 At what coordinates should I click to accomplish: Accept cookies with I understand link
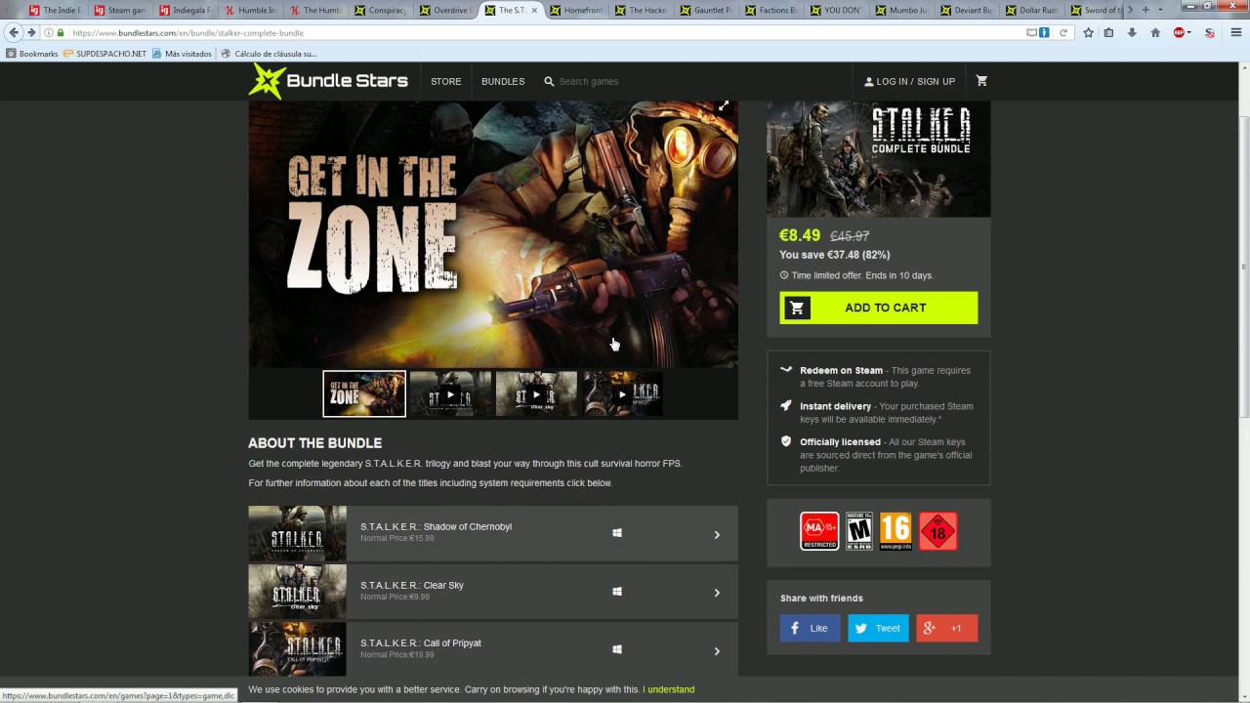(669, 689)
